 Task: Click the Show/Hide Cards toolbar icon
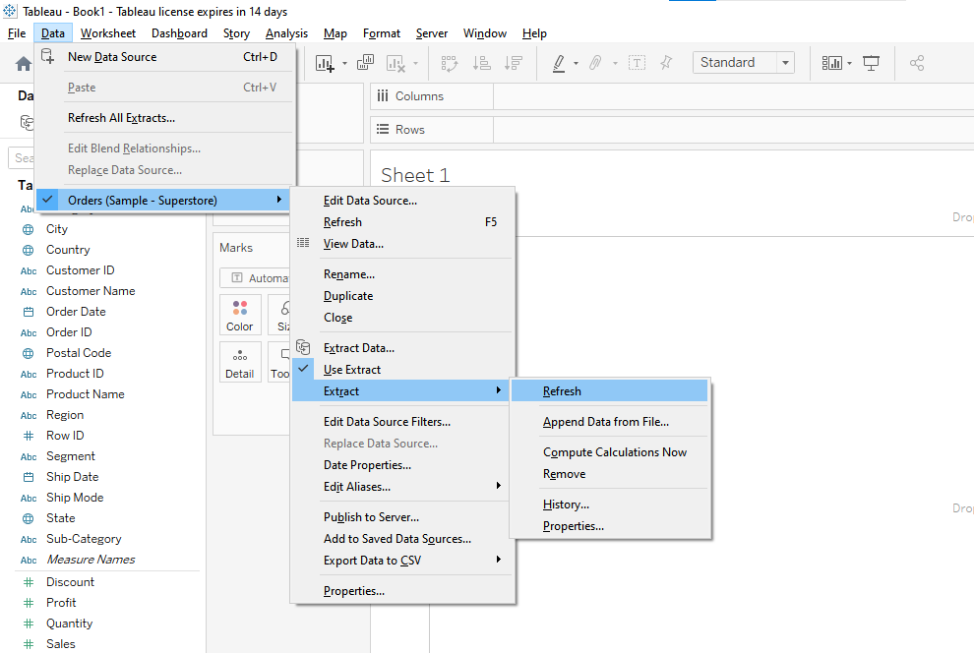(x=831, y=63)
